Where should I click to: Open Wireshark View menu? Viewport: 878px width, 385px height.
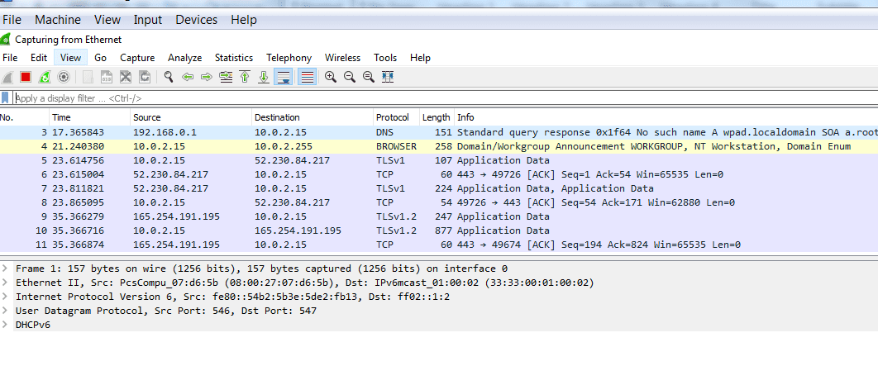click(70, 58)
